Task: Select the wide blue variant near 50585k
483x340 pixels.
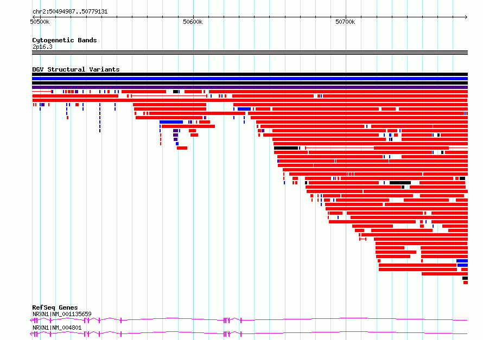Action: pos(171,122)
